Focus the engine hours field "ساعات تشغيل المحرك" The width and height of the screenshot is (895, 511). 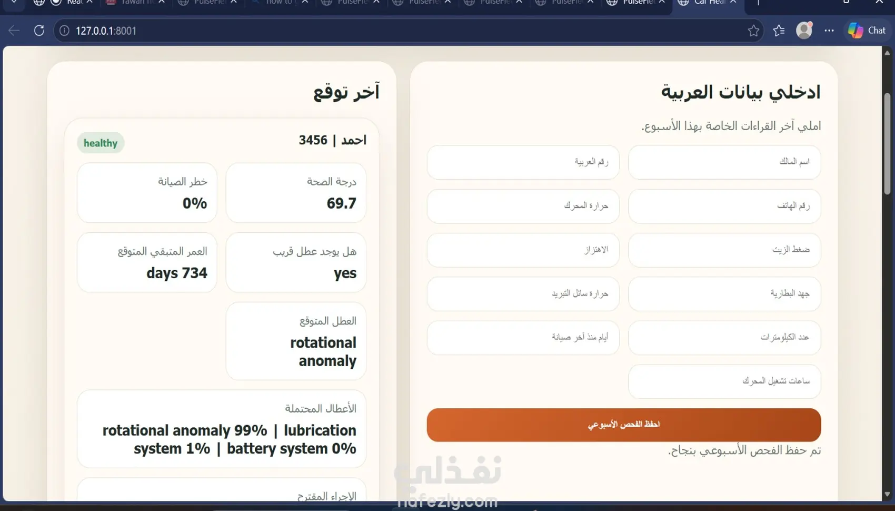tap(724, 381)
